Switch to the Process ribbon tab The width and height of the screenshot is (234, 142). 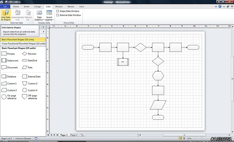[59, 7]
